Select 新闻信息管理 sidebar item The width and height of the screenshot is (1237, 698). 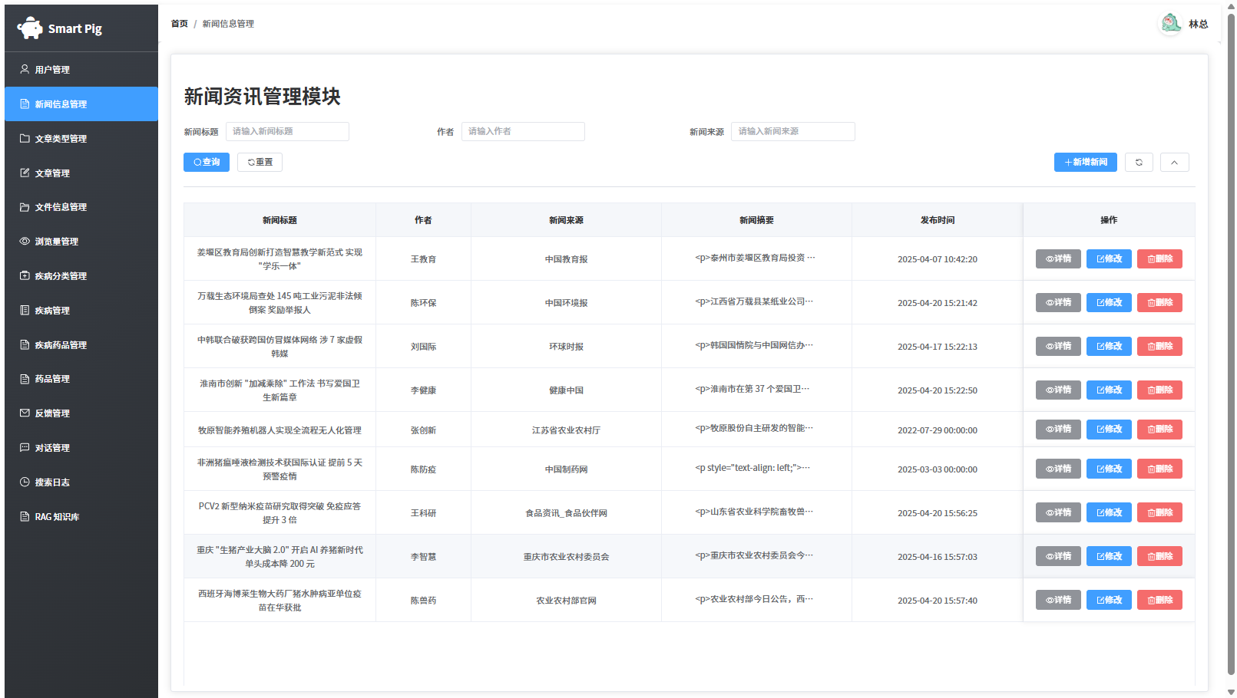point(81,104)
